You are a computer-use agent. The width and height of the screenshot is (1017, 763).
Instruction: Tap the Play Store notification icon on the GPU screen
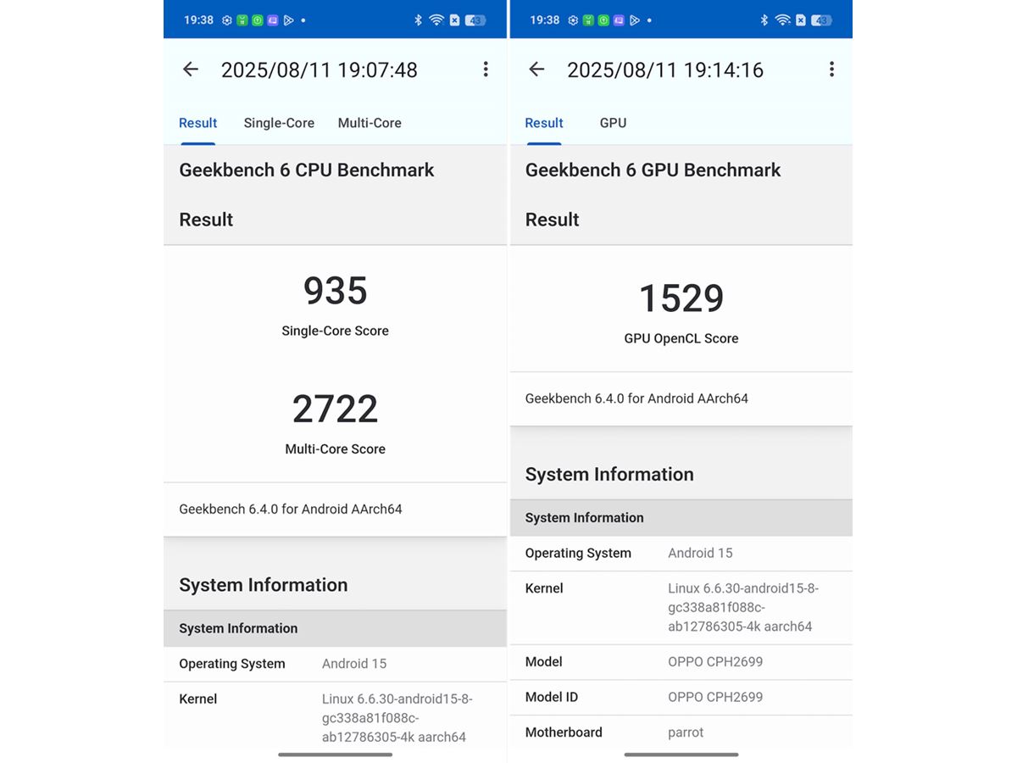(634, 19)
